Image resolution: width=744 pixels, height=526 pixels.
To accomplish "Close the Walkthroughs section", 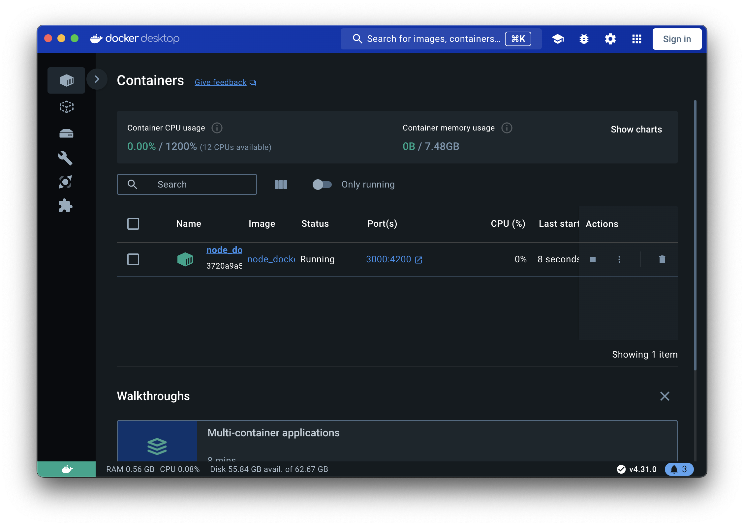I will 665,396.
